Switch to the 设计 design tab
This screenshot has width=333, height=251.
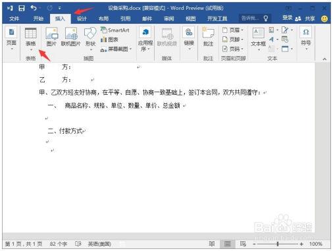point(82,18)
